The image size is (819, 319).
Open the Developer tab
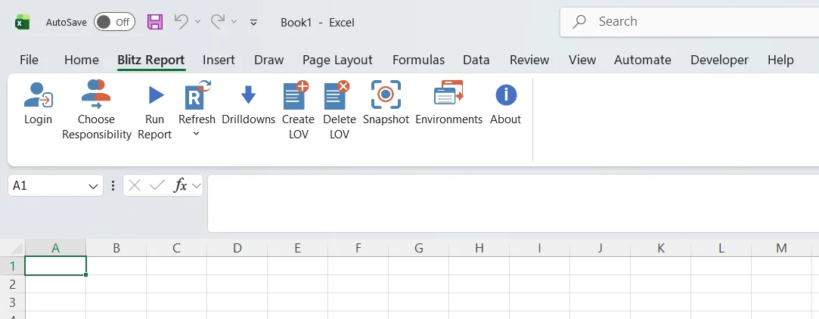coord(719,60)
